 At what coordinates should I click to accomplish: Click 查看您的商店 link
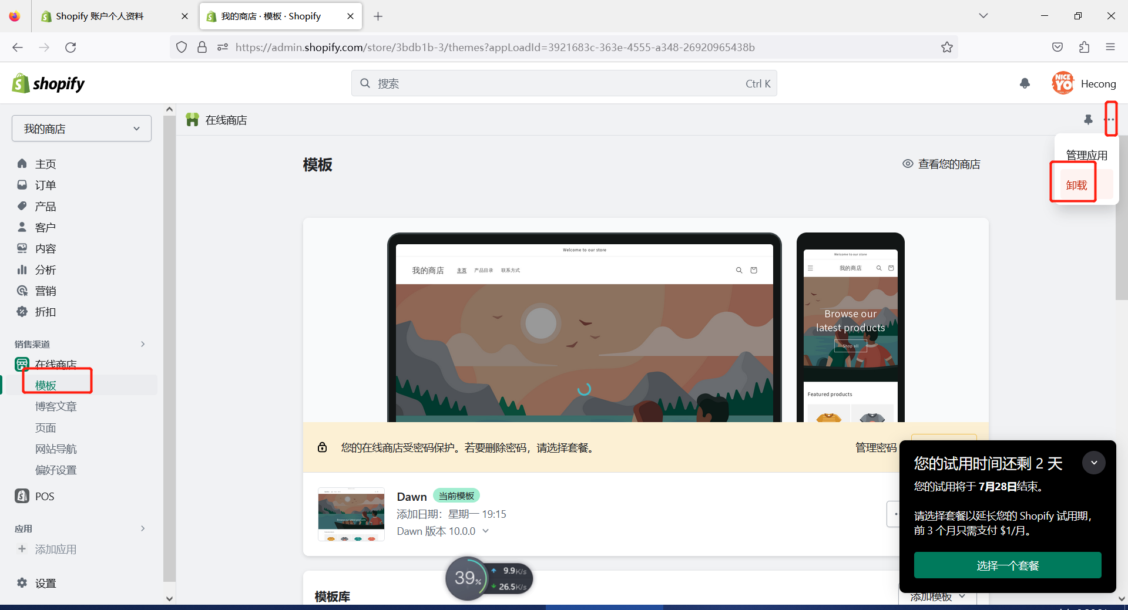click(x=941, y=164)
